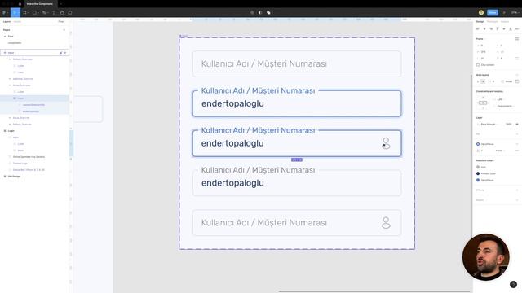This screenshot has height=293, width=522.
Task: Click the half-circle contrast icon in toolbar
Action: (x=260, y=13)
